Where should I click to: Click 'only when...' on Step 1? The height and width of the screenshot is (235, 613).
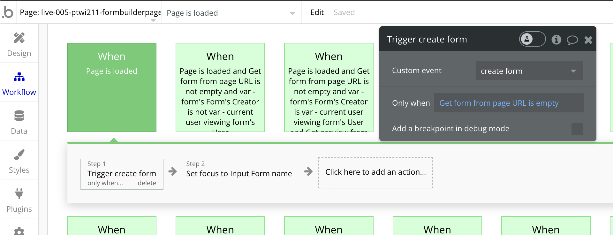(x=105, y=183)
